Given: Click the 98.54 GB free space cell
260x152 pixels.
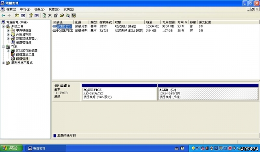Looking at the screenshot, I should 168,26.
